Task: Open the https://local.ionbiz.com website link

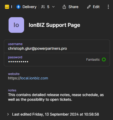Action: click(28, 78)
